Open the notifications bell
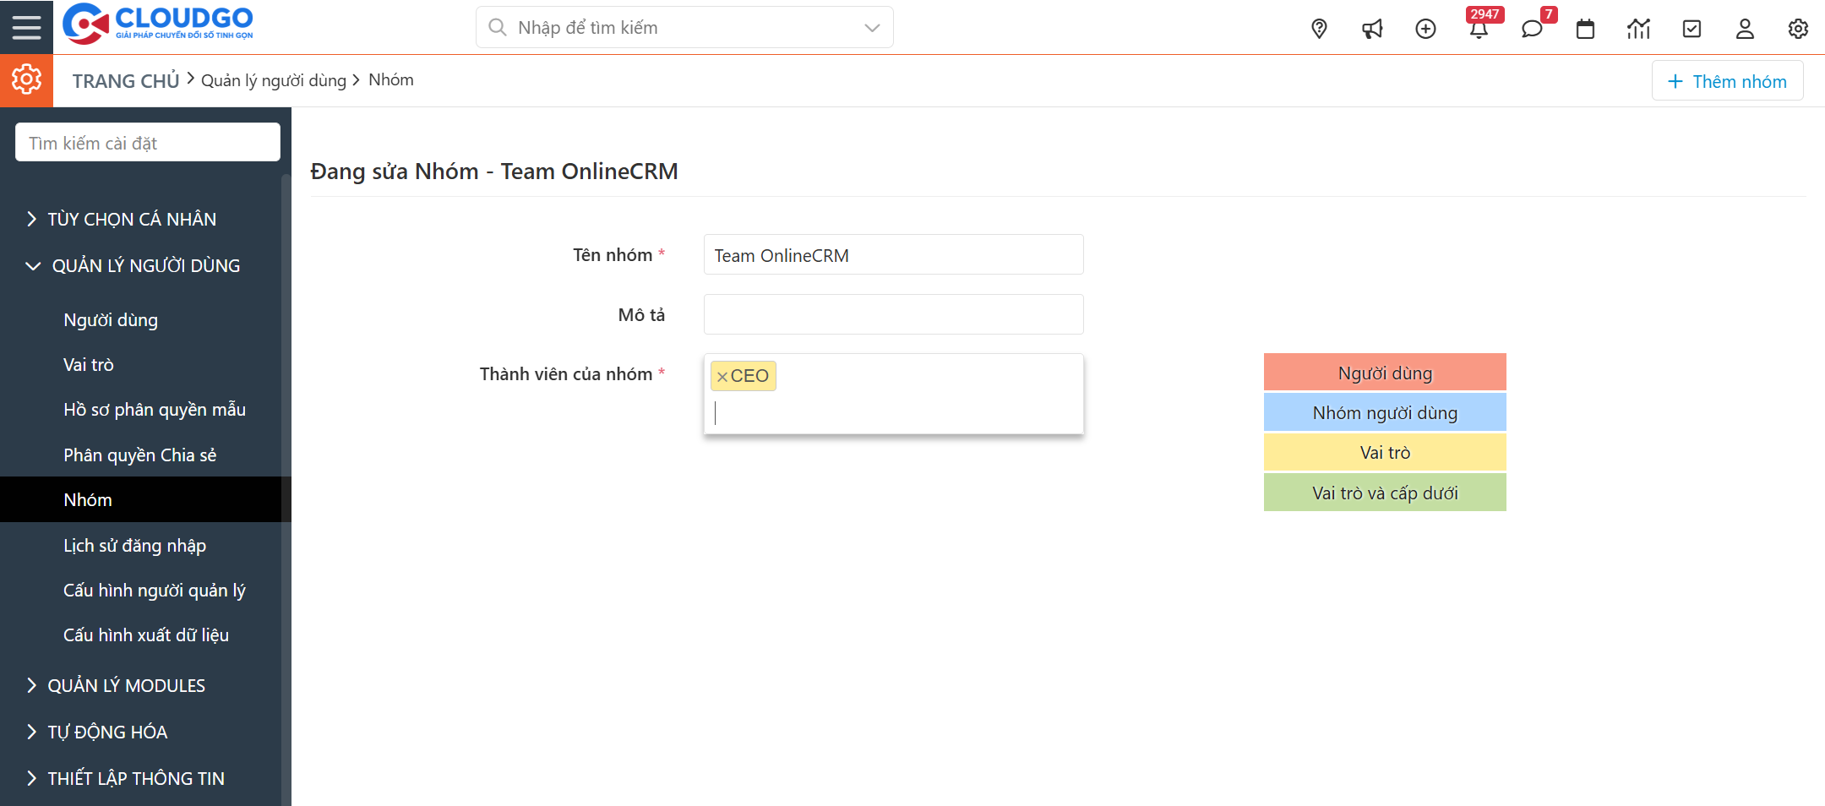 1479,30
